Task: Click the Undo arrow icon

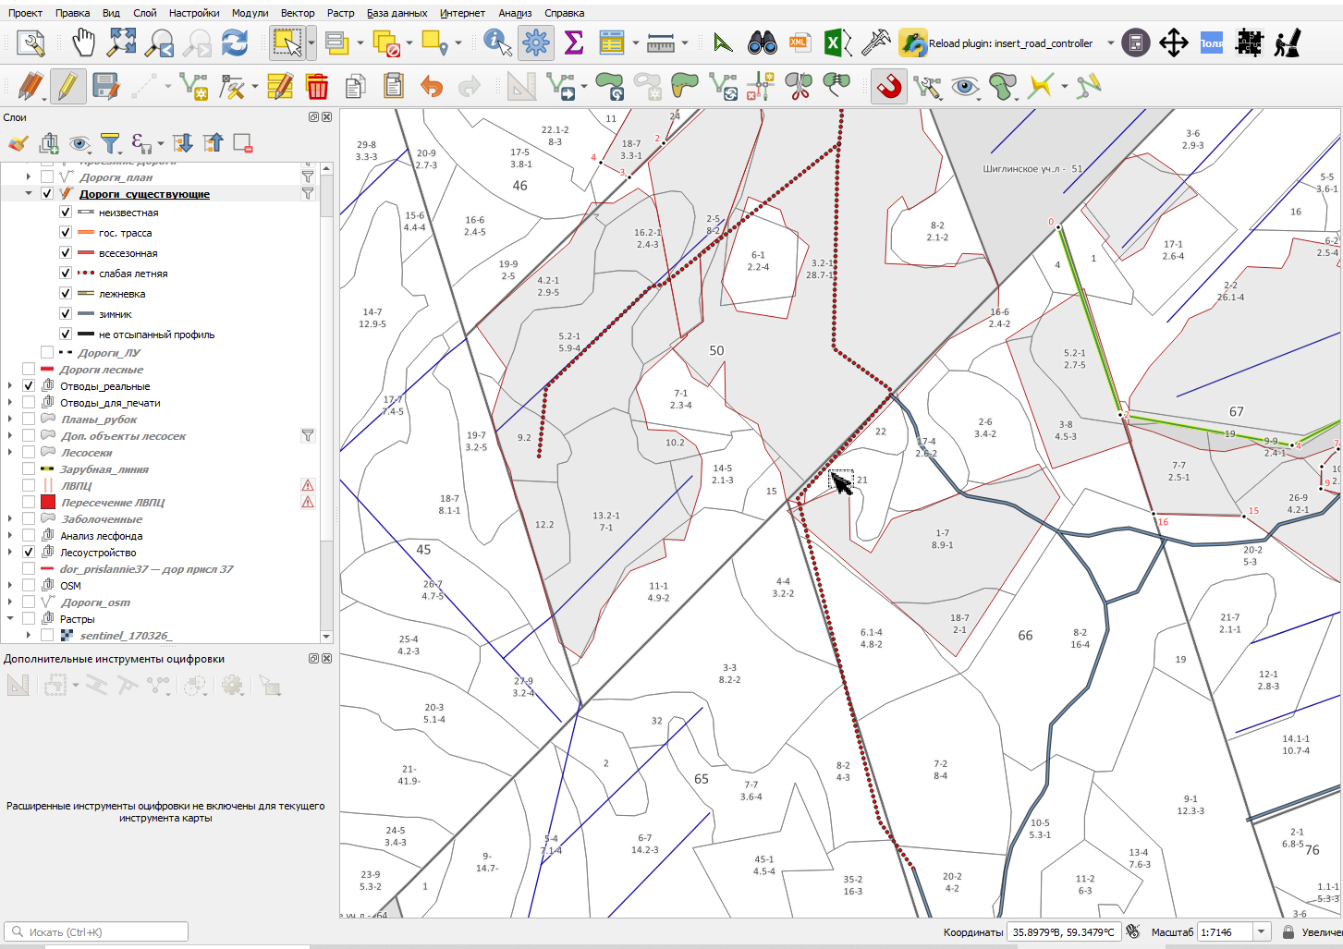Action: (432, 86)
